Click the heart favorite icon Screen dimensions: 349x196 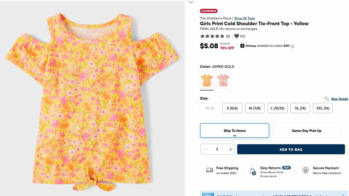(x=236, y=36)
